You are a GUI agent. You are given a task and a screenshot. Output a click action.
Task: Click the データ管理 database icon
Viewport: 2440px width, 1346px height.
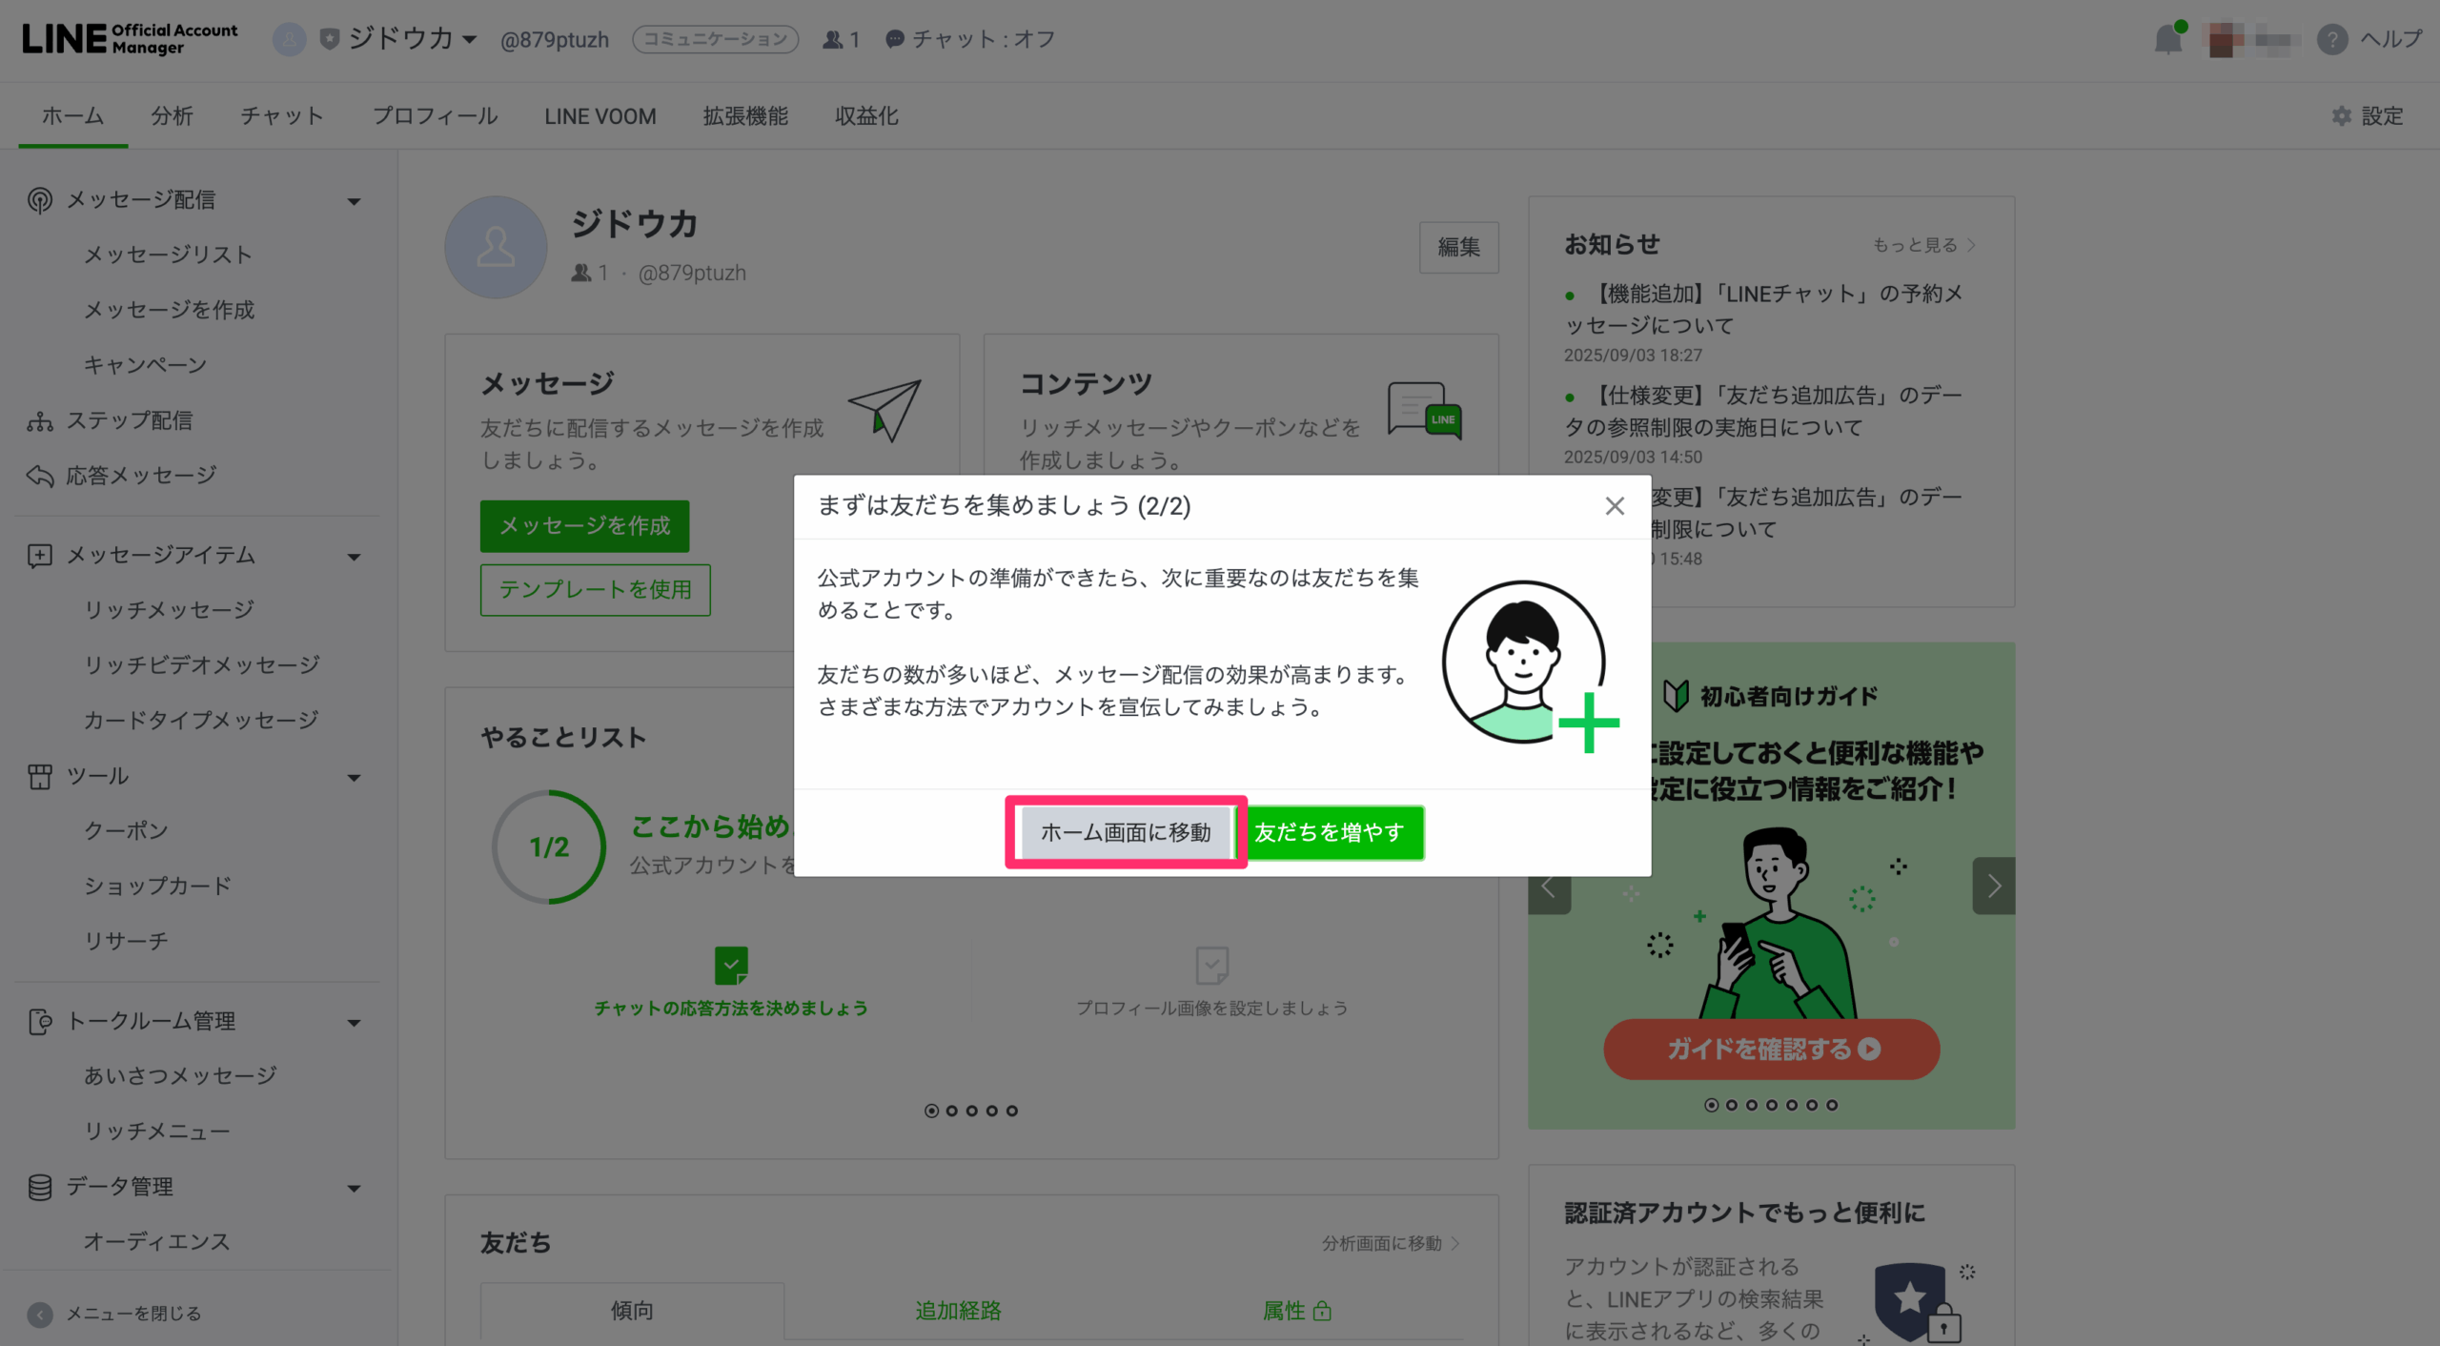tap(39, 1187)
